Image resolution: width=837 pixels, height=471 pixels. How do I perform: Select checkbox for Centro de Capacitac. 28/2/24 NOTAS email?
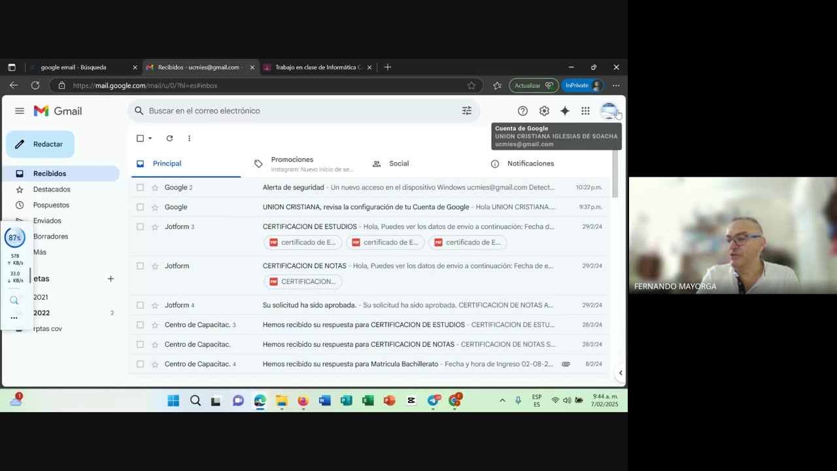140,345
